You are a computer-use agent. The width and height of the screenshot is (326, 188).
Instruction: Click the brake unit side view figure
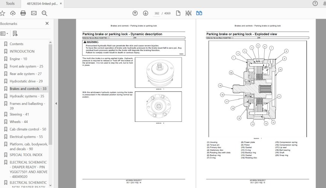(x=158, y=73)
